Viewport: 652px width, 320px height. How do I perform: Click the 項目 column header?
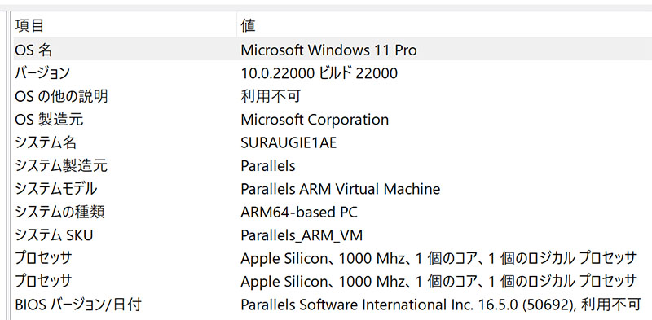[x=125, y=26]
